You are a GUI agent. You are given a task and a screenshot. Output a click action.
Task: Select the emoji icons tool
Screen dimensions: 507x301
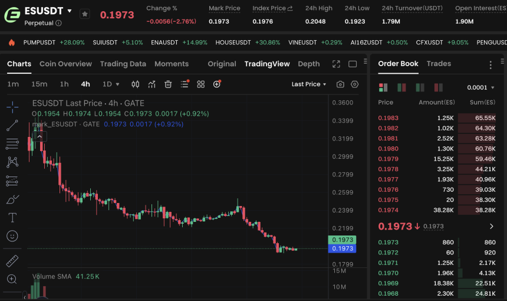point(12,236)
